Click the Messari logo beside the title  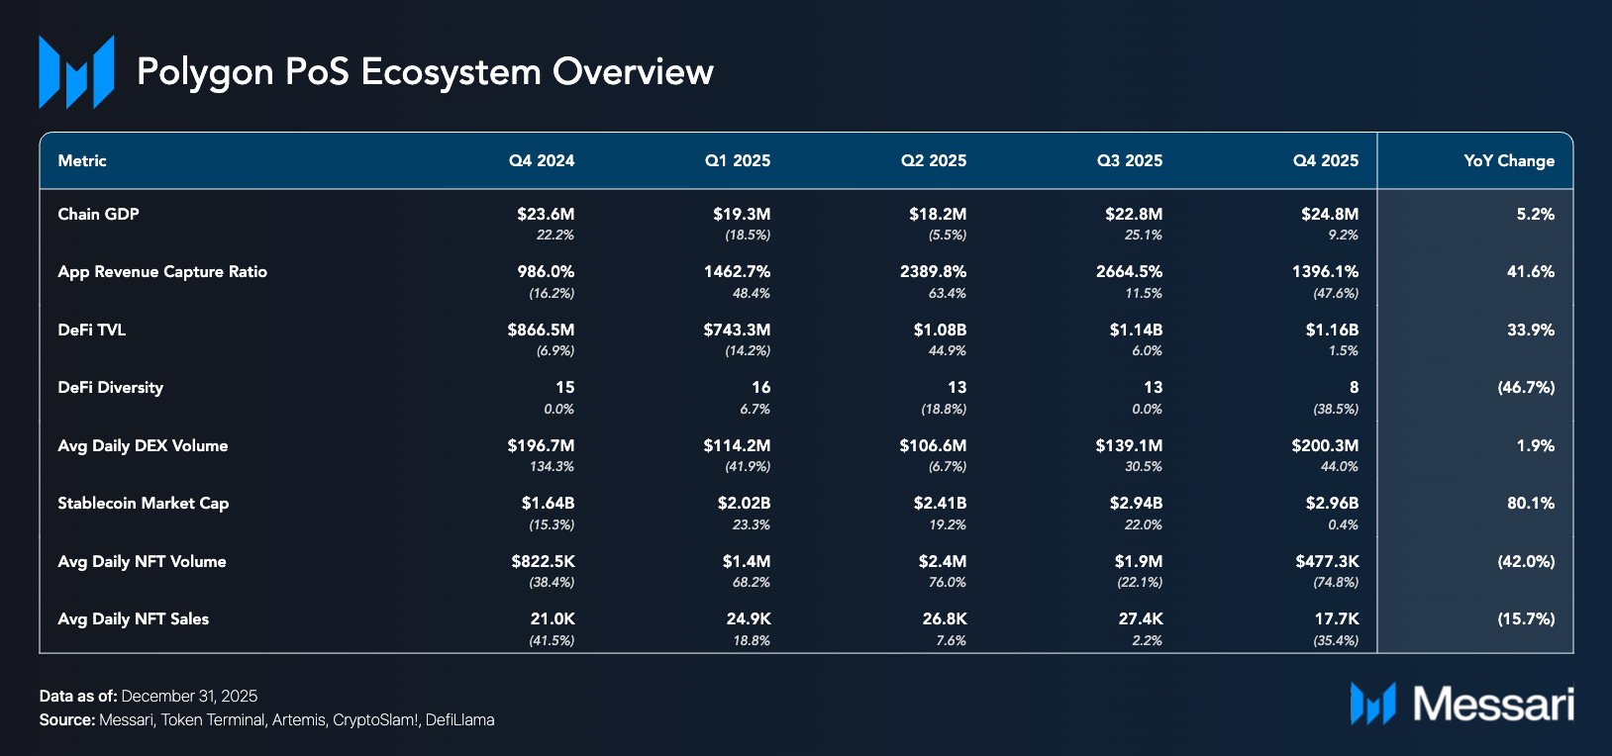click(76, 72)
